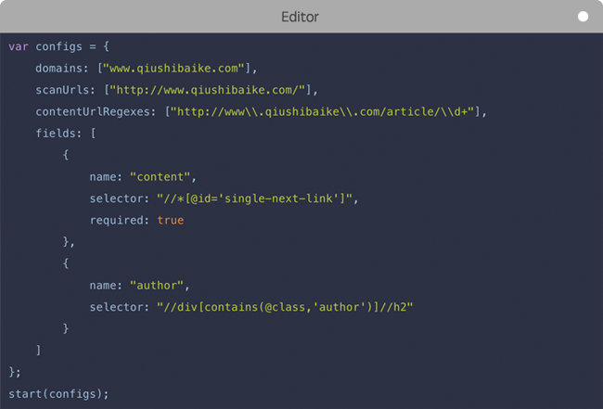This screenshot has width=603, height=409.
Task: Click the selector string ending in '//h2'
Action: (x=285, y=307)
